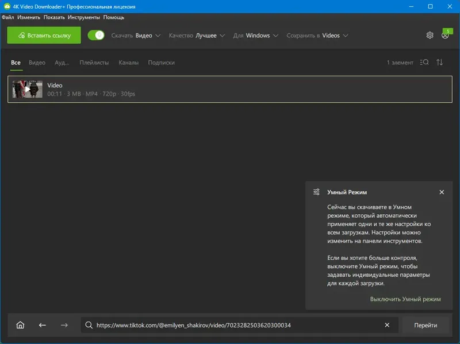The image size is (460, 344).
Task: Close the 4K Video Downloader window
Action: point(450,6)
